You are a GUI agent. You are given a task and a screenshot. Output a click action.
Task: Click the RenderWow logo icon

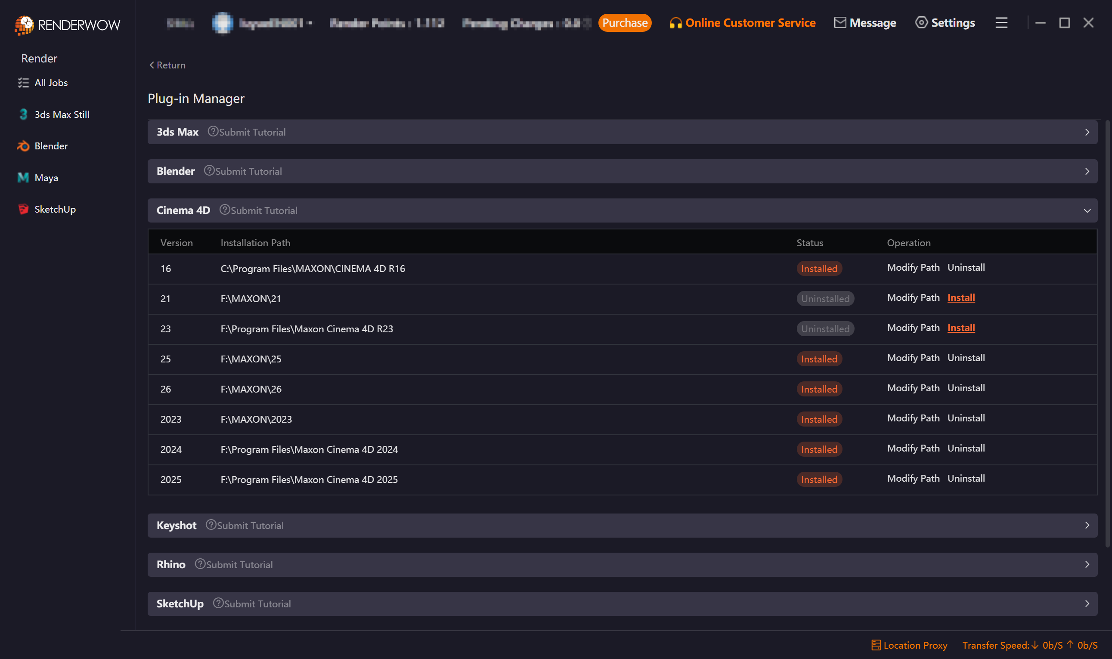(x=24, y=25)
